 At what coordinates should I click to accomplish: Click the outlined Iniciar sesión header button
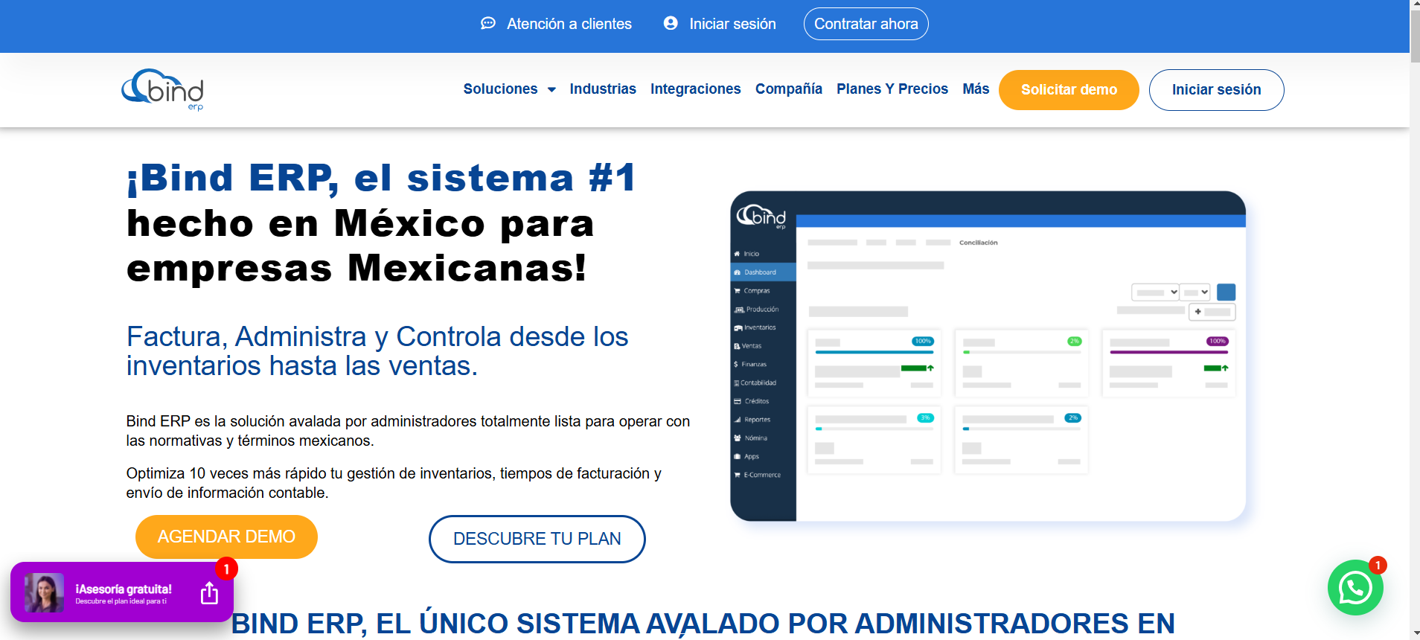point(1216,90)
